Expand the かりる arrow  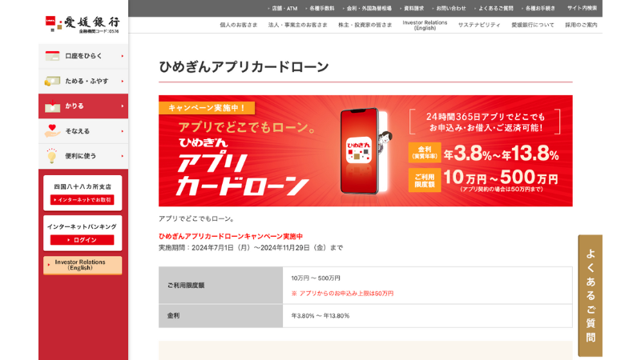click(123, 106)
